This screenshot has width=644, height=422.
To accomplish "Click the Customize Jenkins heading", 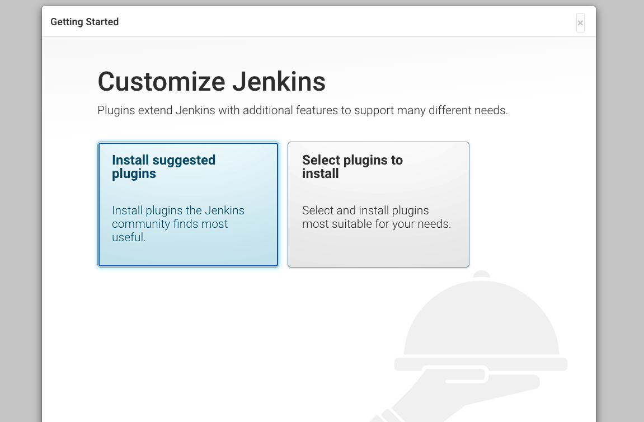I will click(x=211, y=81).
